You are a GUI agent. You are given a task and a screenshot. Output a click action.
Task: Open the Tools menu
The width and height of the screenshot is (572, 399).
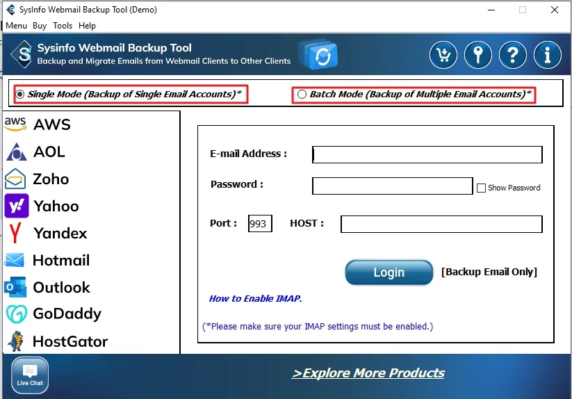coord(63,26)
